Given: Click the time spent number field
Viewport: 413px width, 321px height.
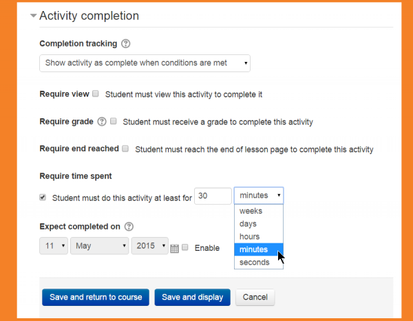Looking at the screenshot, I should click(213, 196).
